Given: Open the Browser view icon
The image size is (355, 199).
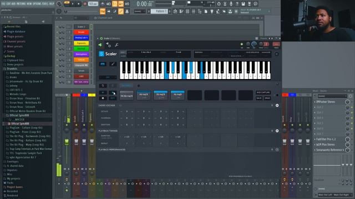Looking at the screenshot, I should click(x=200, y=11).
